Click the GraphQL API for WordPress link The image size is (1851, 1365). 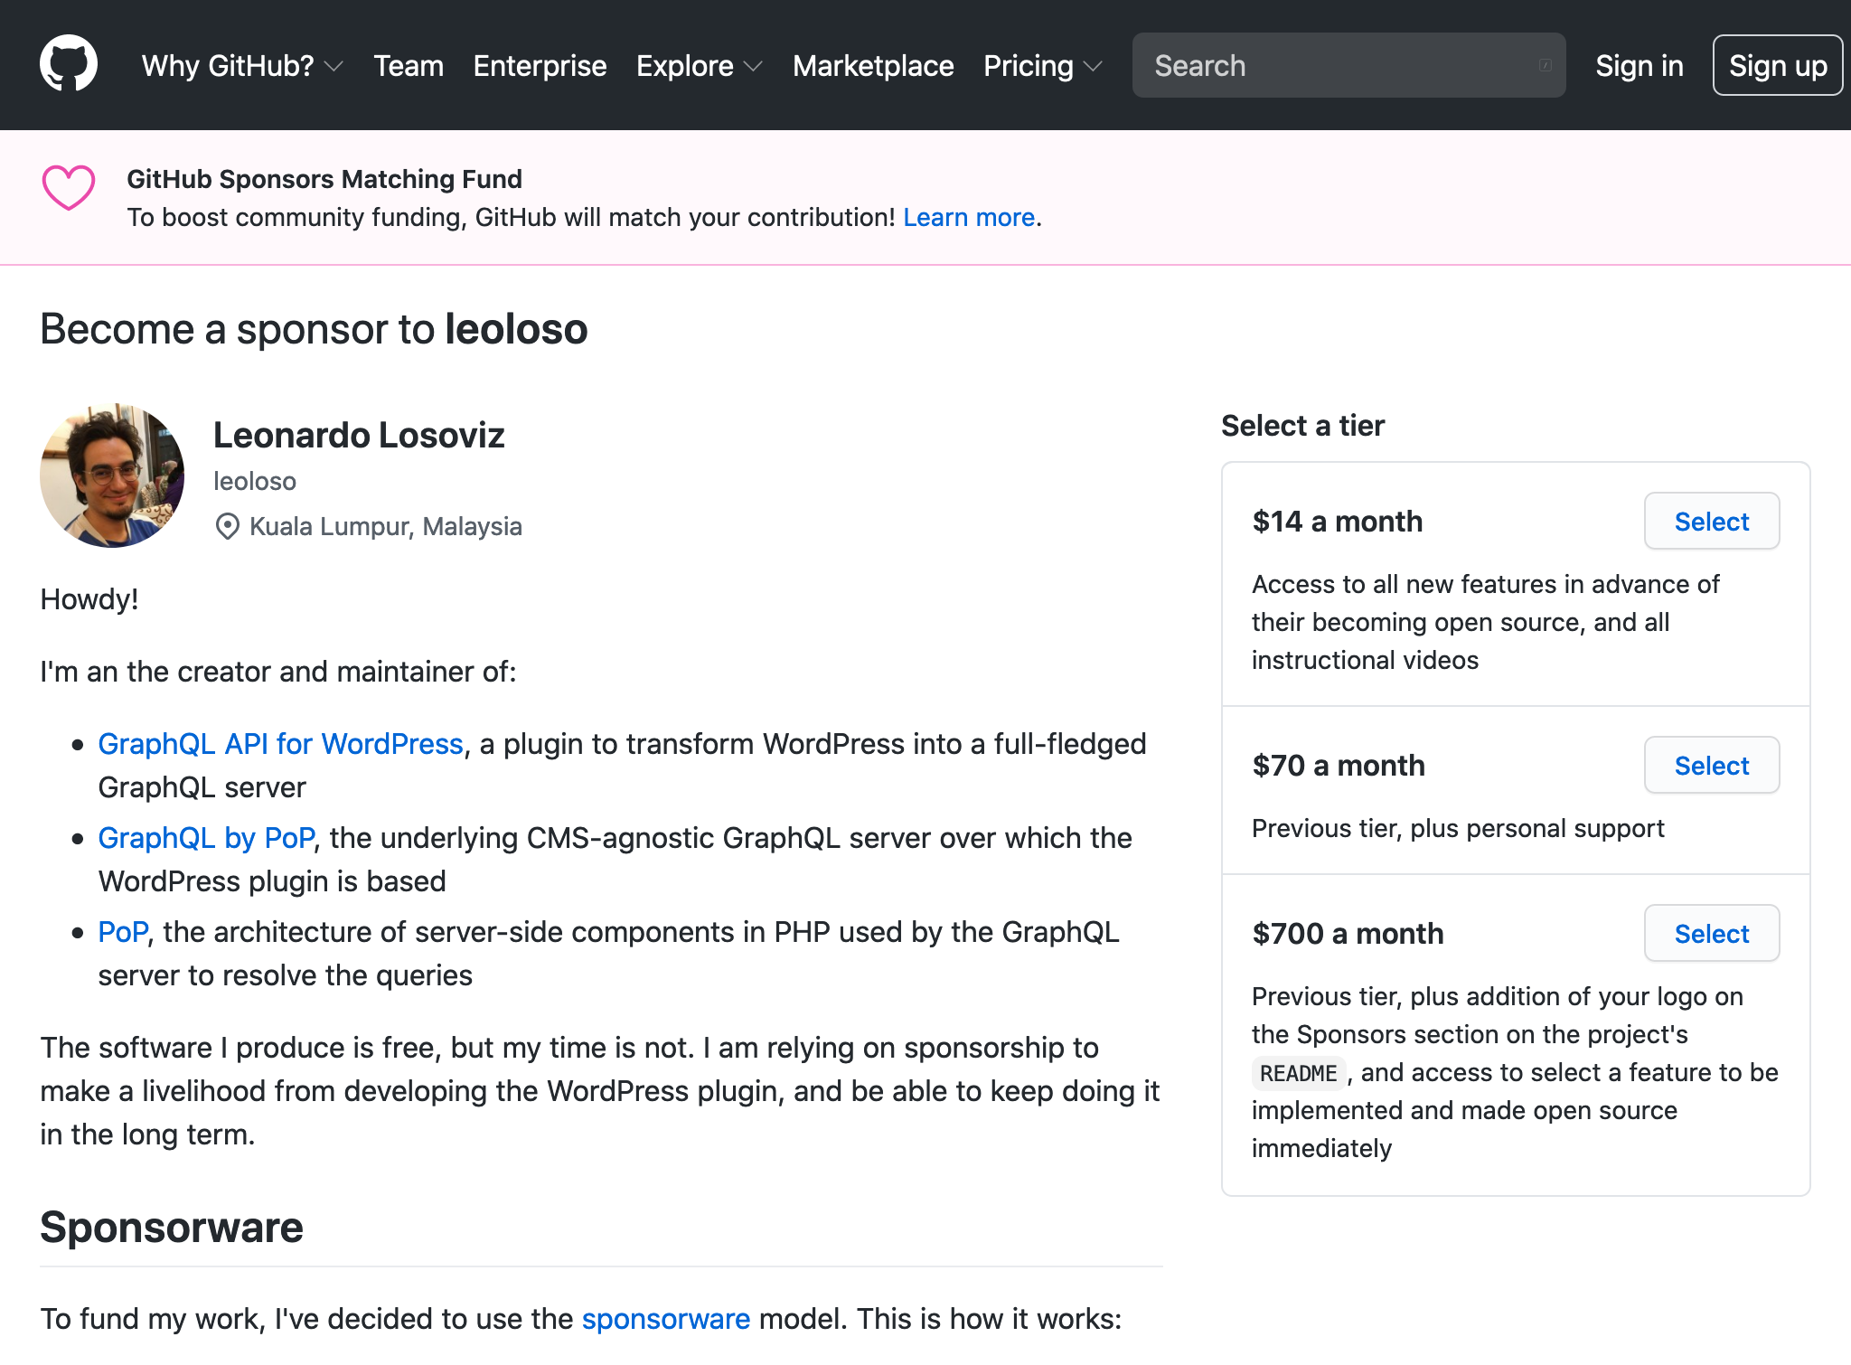coord(280,743)
